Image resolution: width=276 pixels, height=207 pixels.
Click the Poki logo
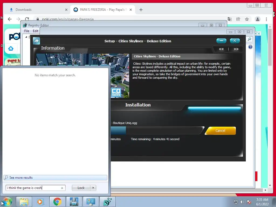click(15, 37)
